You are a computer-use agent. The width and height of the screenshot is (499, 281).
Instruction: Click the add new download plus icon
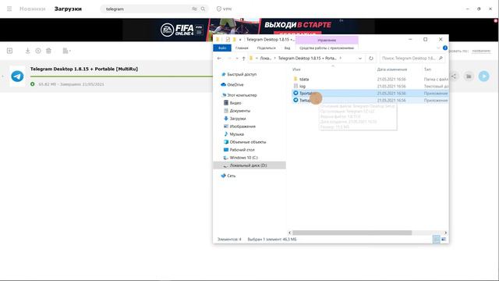9,51
